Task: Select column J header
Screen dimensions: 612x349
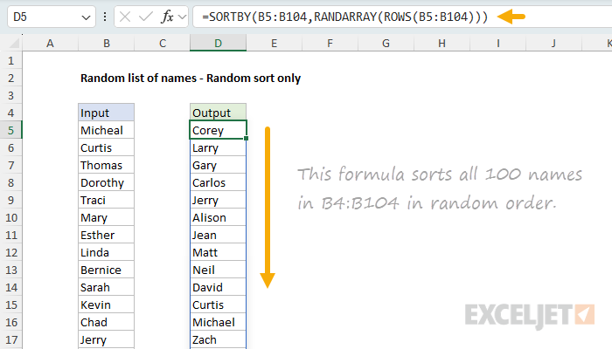Action: [553, 43]
